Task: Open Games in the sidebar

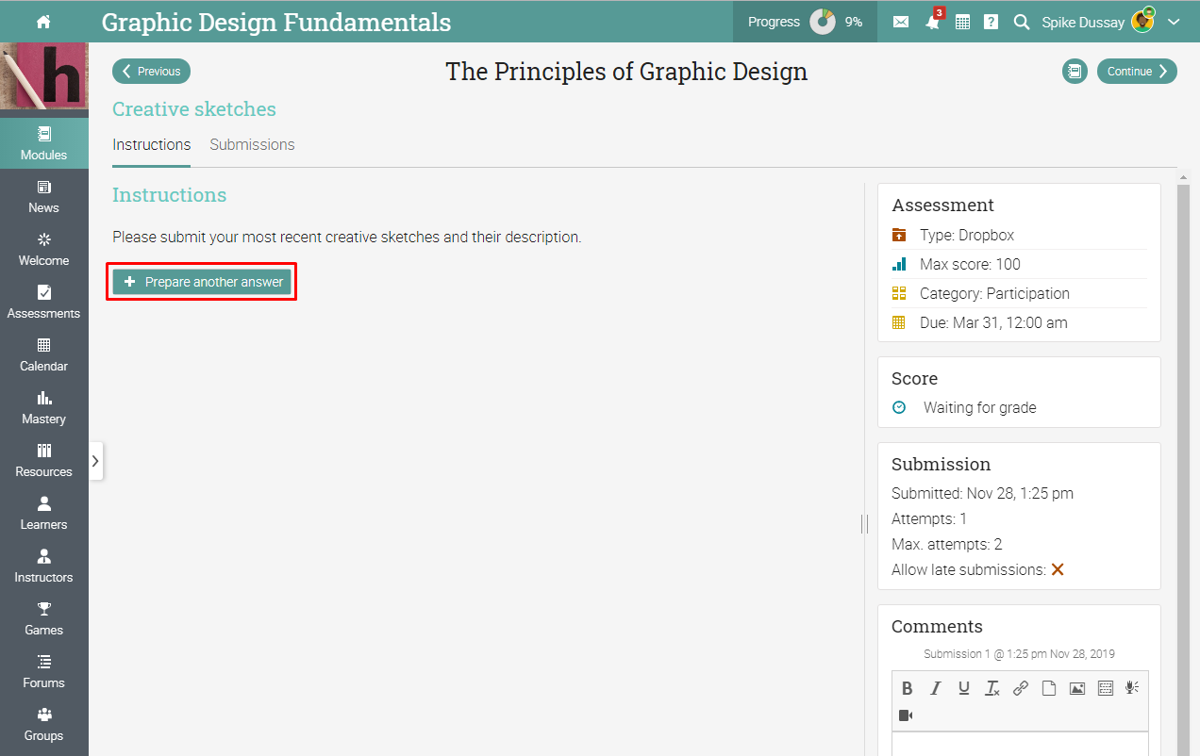Action: [x=44, y=618]
